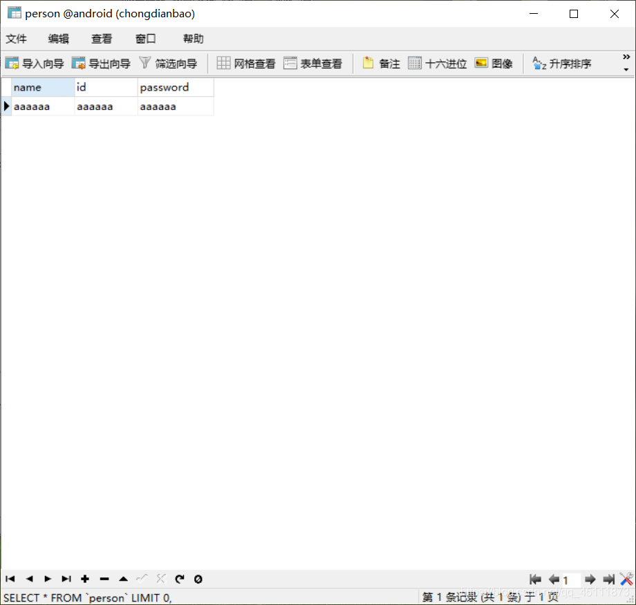Switch to 表单查看 form view
Image resolution: width=636 pixels, height=605 pixels.
point(312,64)
